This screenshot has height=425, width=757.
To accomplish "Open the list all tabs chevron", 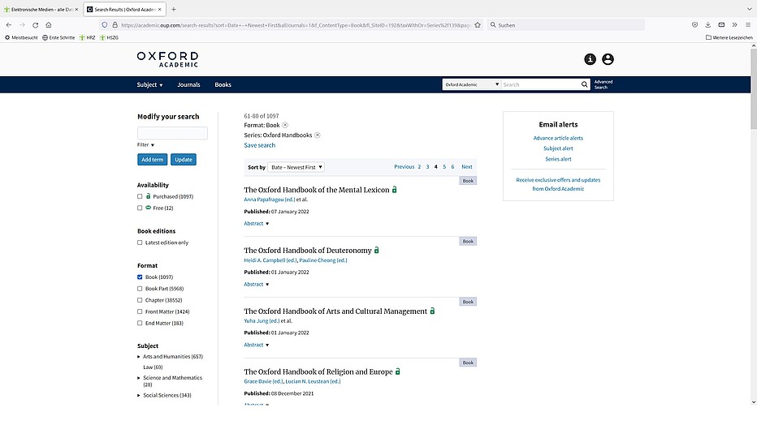I will coord(749,9).
